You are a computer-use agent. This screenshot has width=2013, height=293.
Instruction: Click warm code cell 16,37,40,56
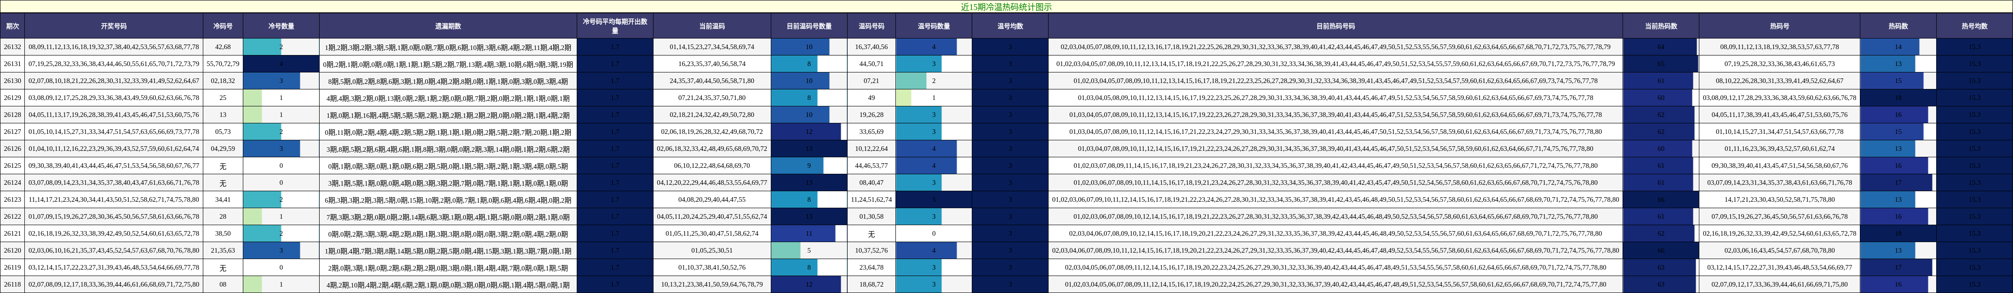(x=872, y=47)
